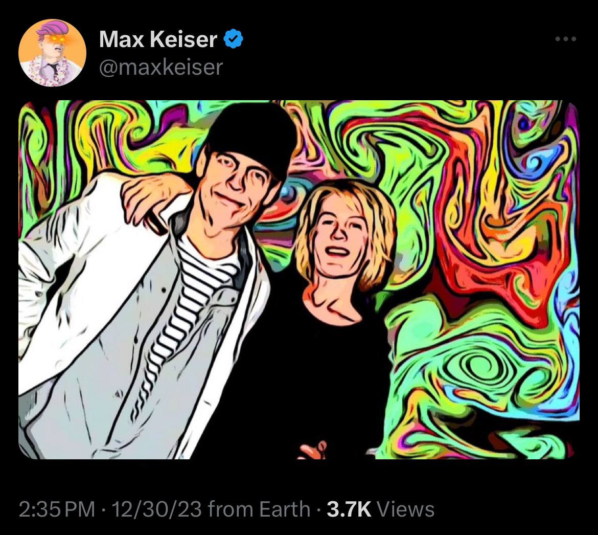Open Max Keiser's profile avatar
The height and width of the screenshot is (535, 598).
[52, 53]
